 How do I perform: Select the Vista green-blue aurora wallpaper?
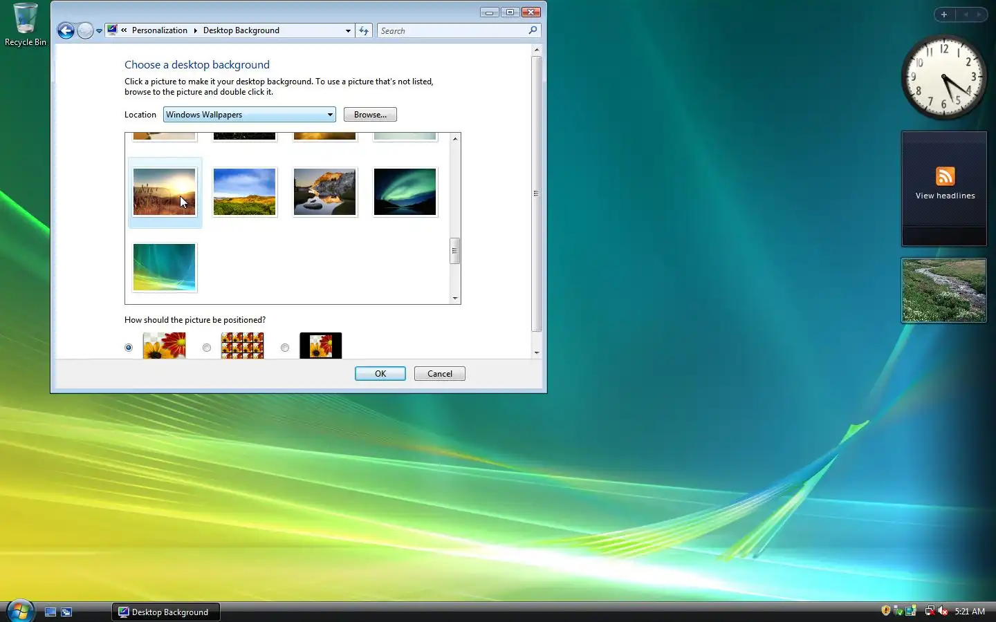(x=165, y=267)
